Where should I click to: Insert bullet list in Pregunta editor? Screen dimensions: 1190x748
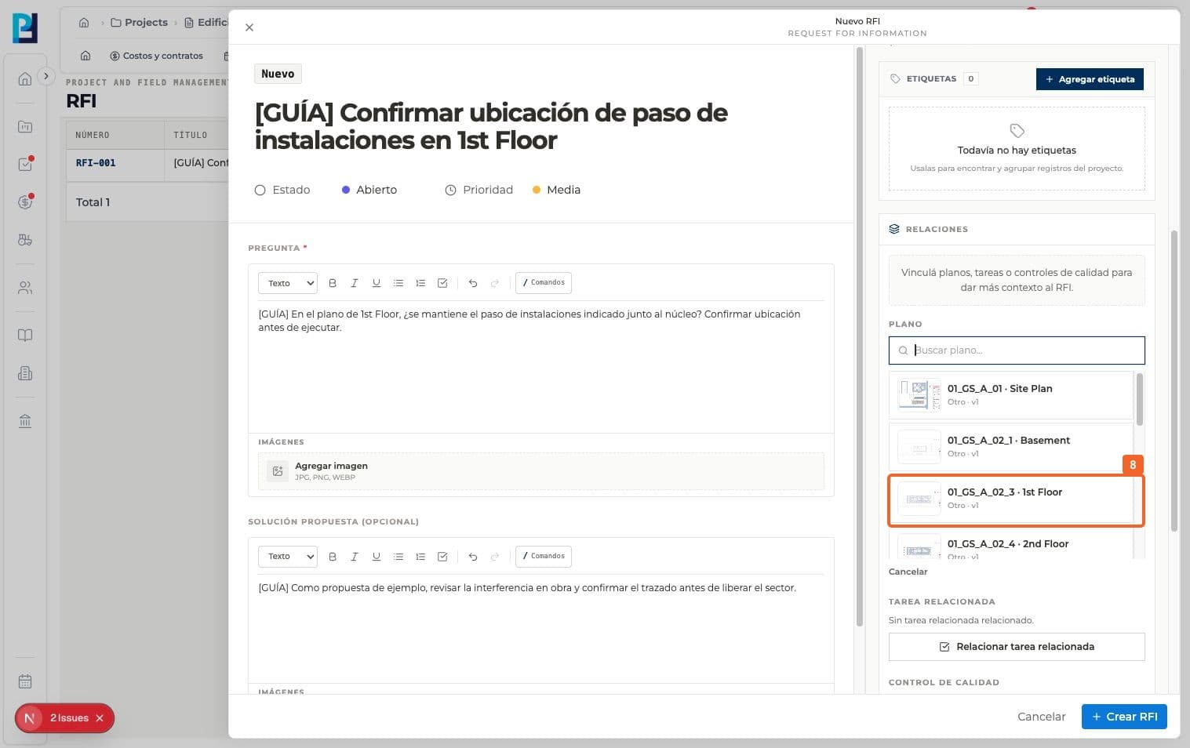pyautogui.click(x=398, y=283)
